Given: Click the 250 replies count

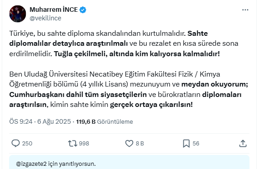Looking at the screenshot, I should point(27,143).
